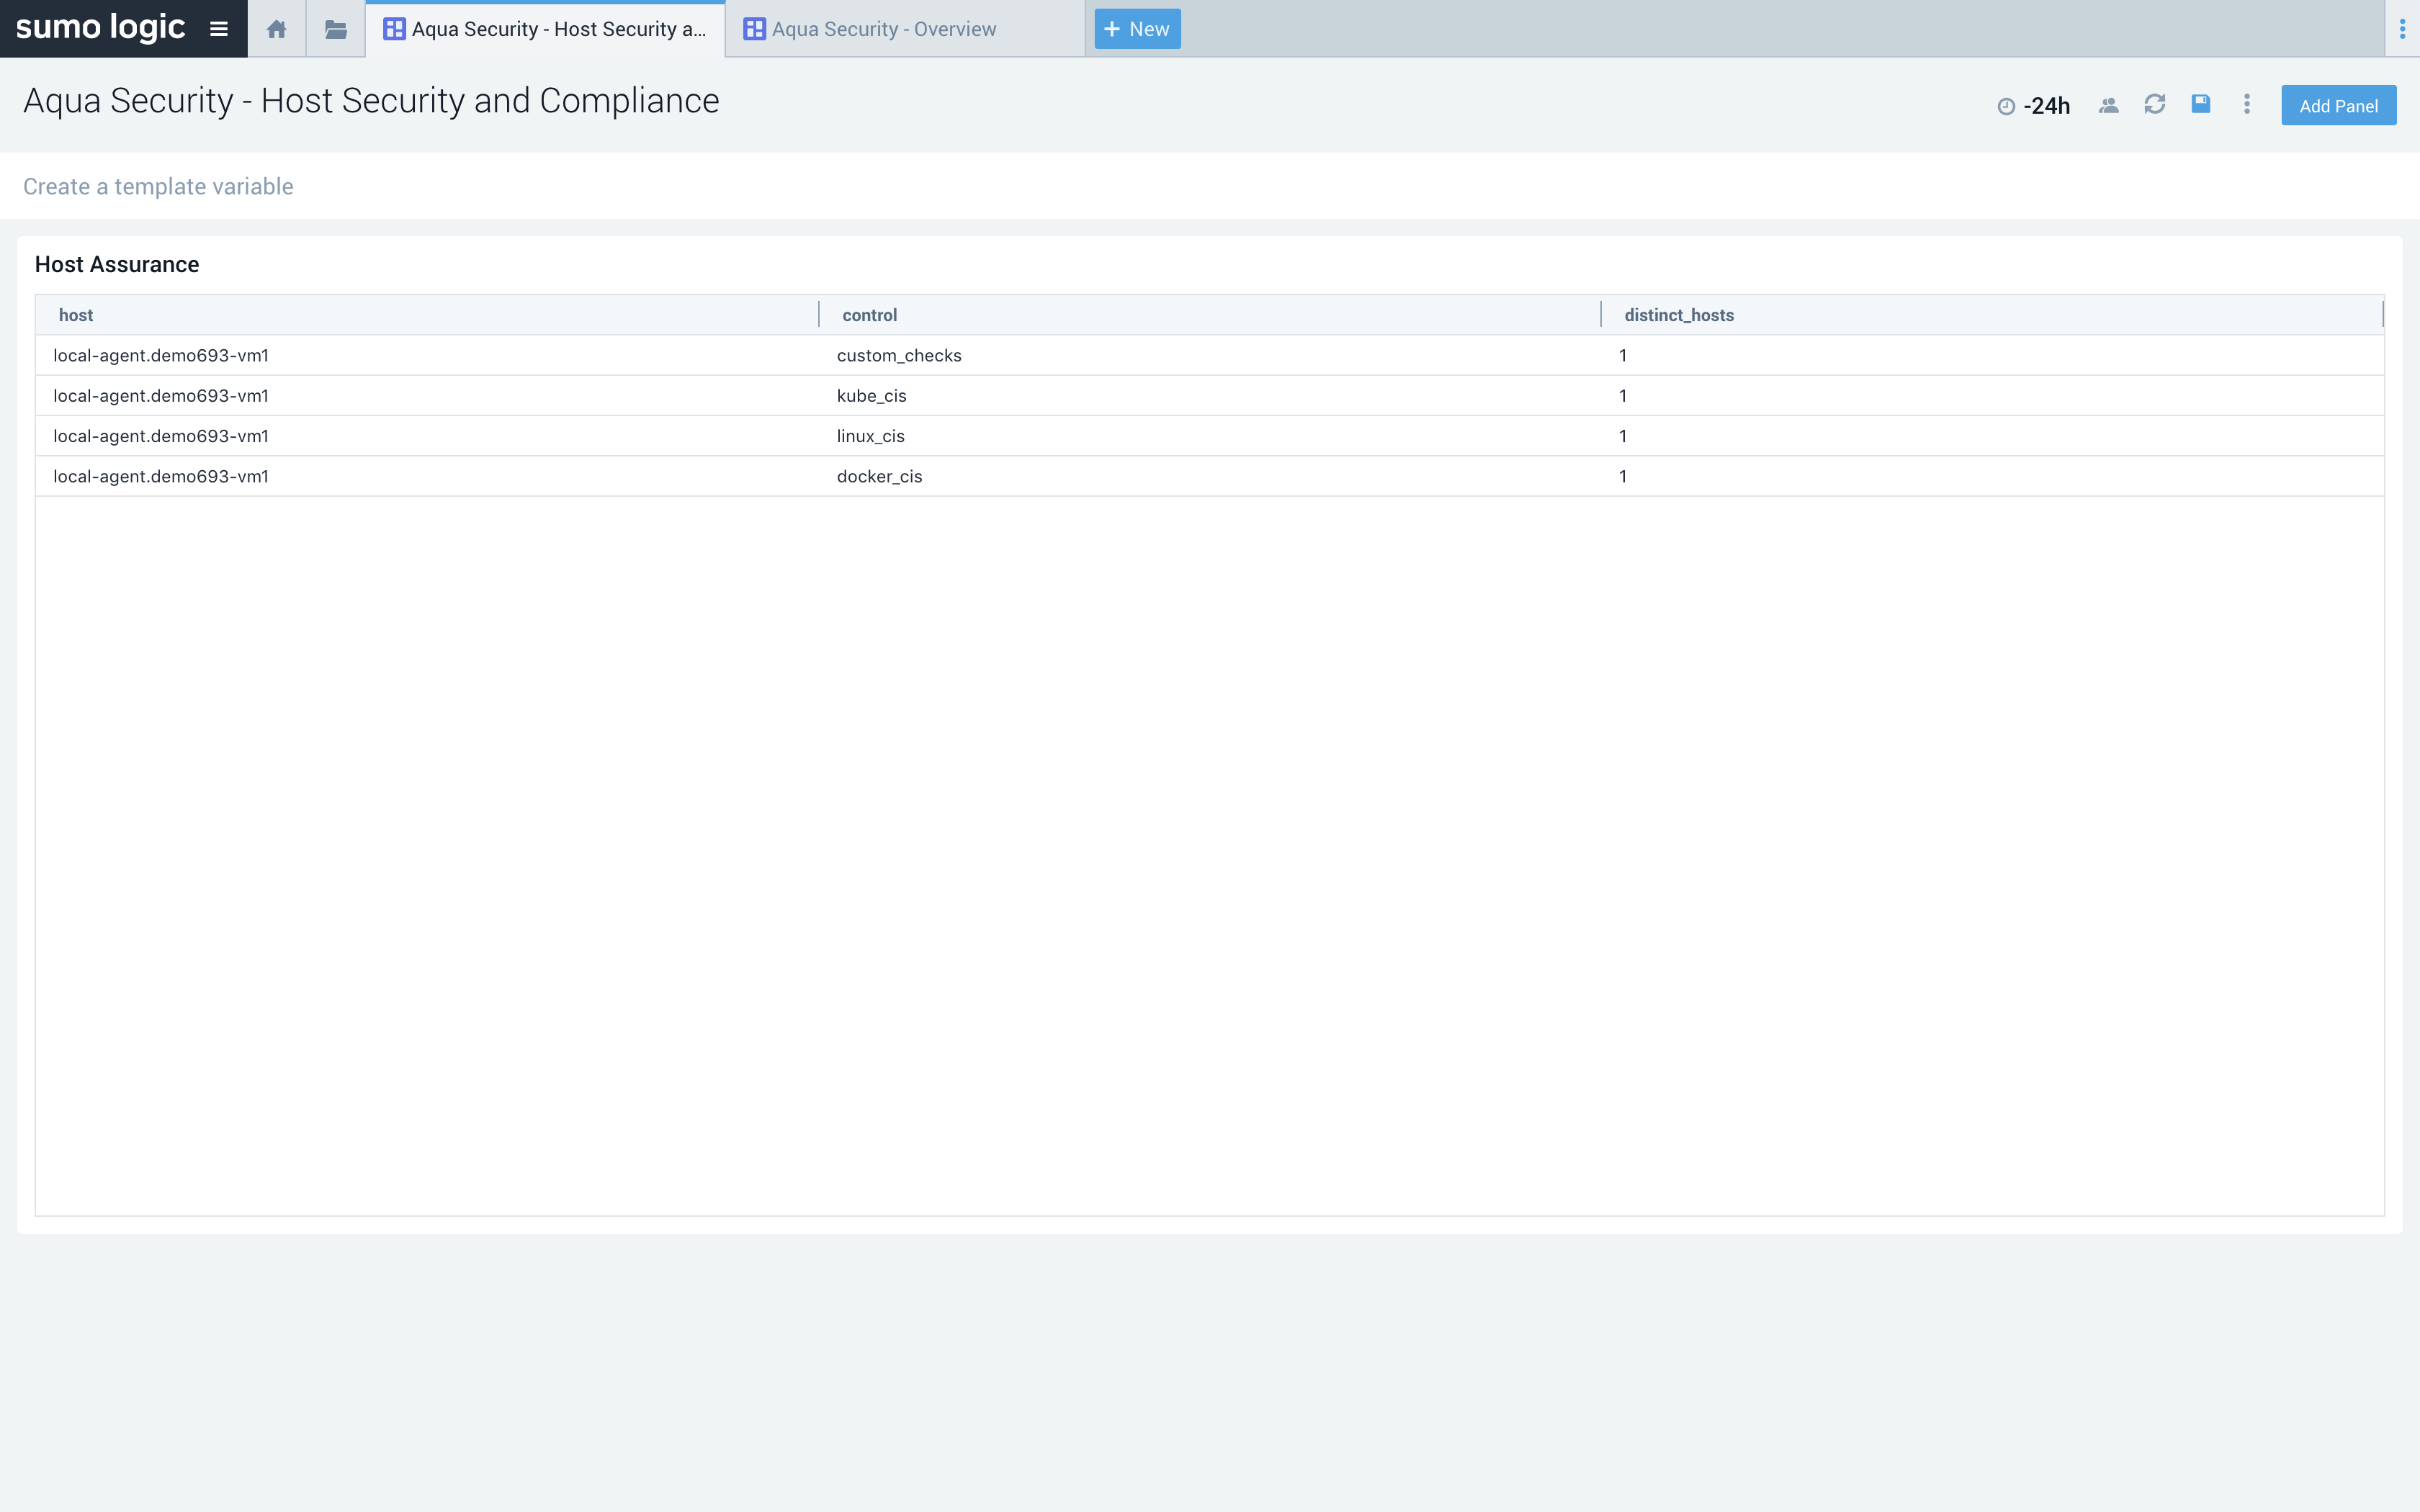Share dashboard using the people icon
This screenshot has height=1512, width=2420.
(2108, 105)
